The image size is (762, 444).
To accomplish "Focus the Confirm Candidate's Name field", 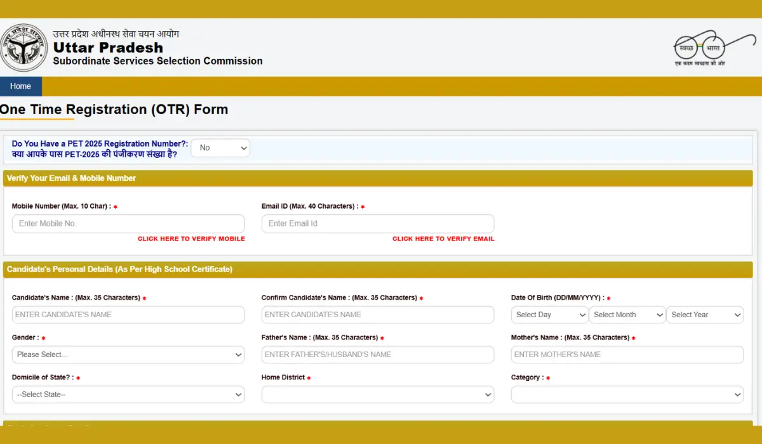I will pyautogui.click(x=378, y=315).
